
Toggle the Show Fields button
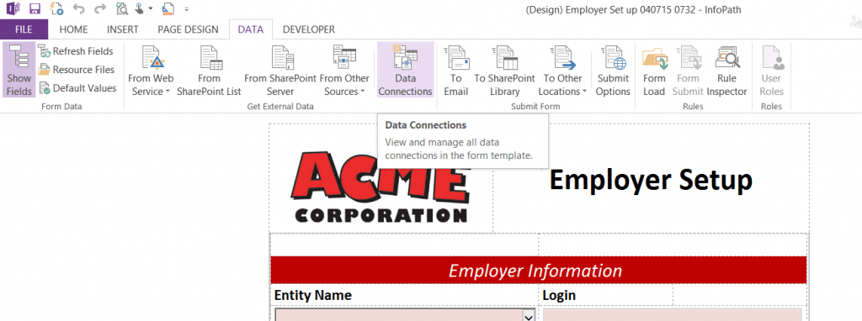pyautogui.click(x=19, y=71)
